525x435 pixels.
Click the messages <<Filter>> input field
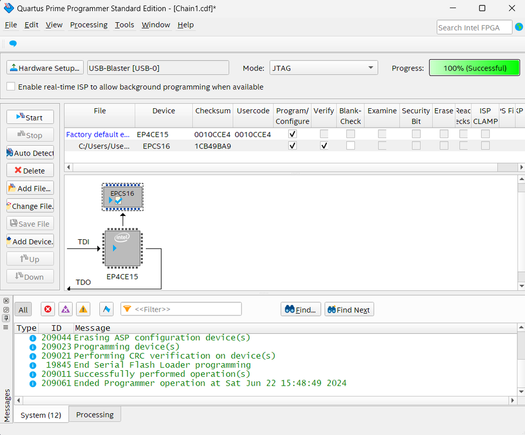coord(181,309)
